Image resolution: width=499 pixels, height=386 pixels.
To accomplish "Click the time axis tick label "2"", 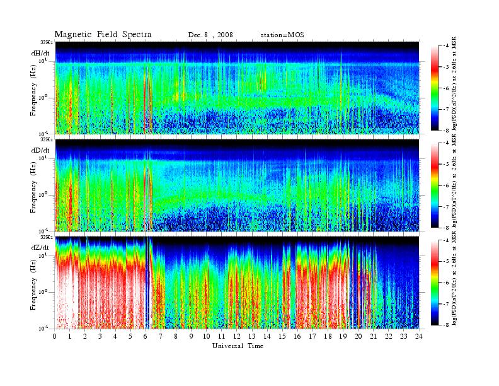I will coord(85,336).
